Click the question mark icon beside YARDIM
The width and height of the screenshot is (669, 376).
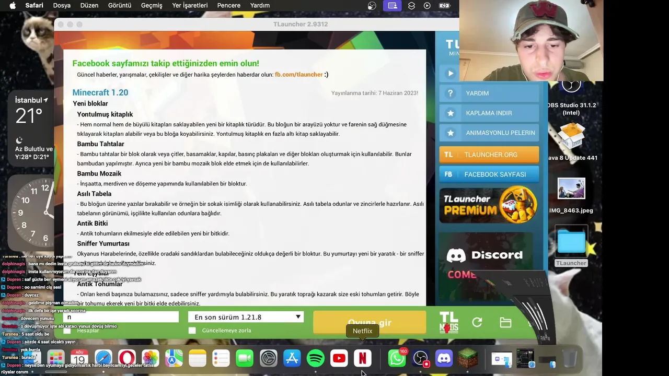coord(450,93)
